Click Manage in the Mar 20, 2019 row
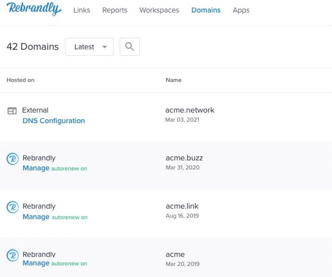Image resolution: width=332 pixels, height=277 pixels. click(x=36, y=263)
